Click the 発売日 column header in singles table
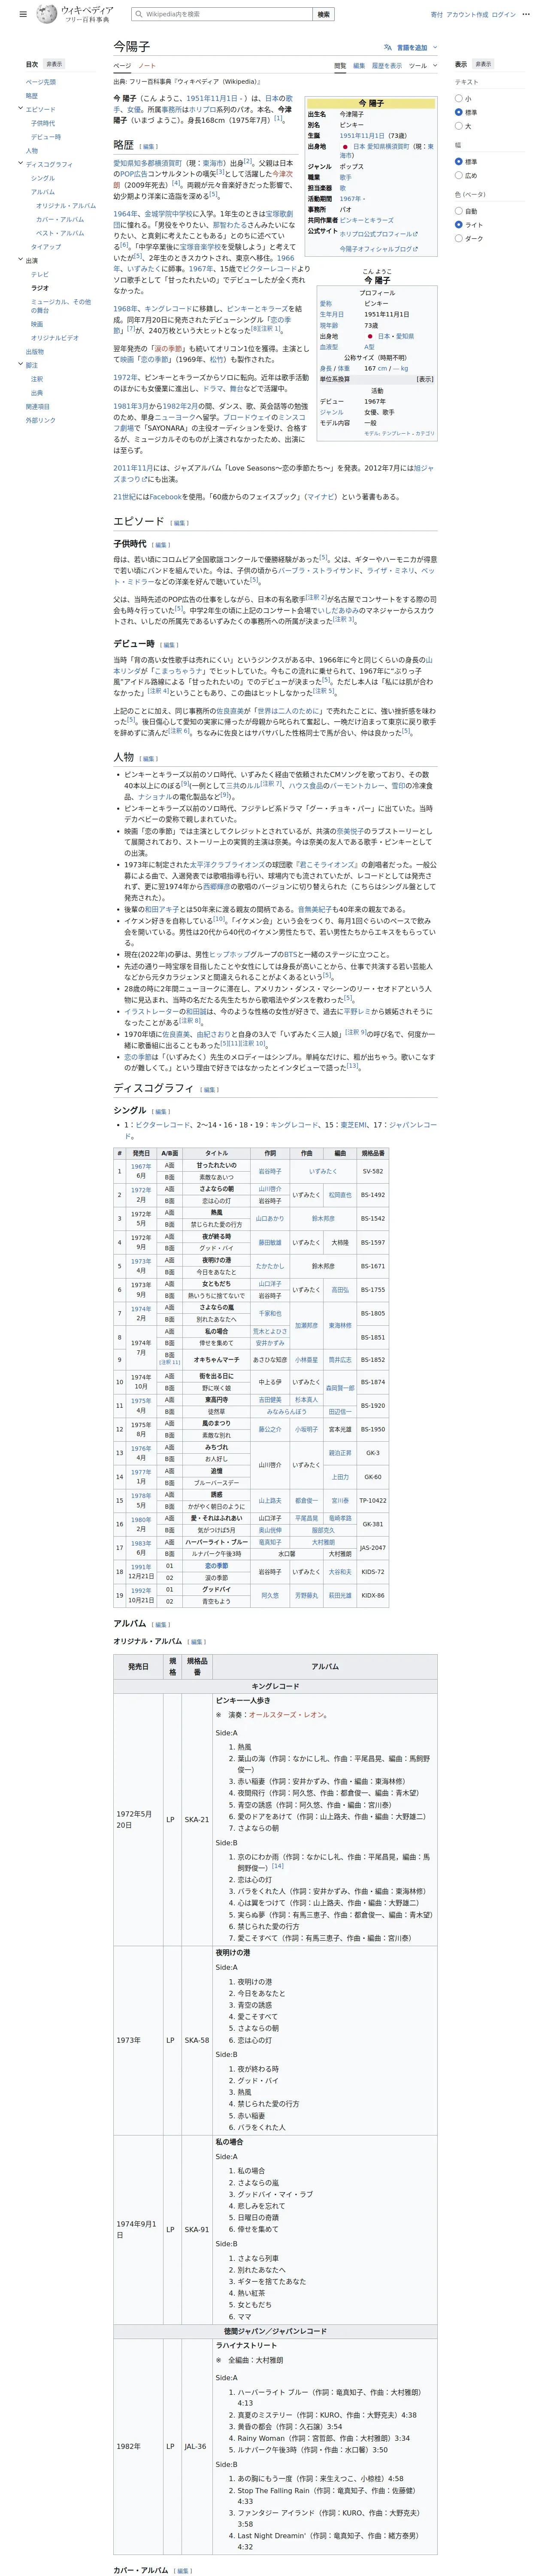The width and height of the screenshot is (551, 2576). [141, 1153]
